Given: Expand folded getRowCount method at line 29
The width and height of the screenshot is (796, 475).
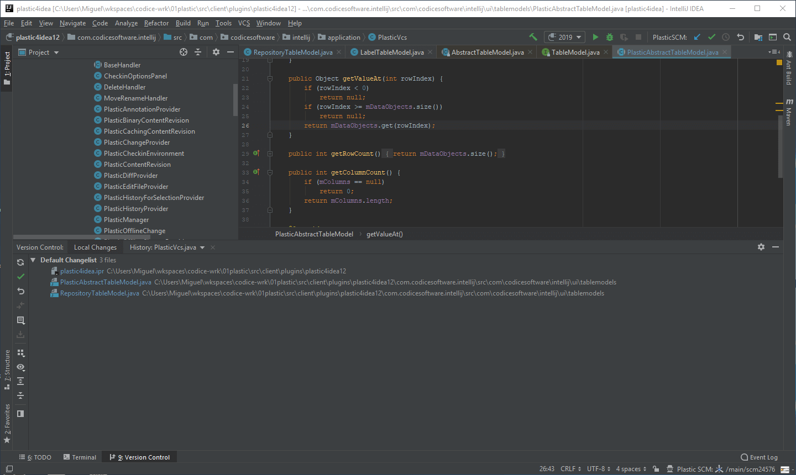Looking at the screenshot, I should (x=270, y=154).
